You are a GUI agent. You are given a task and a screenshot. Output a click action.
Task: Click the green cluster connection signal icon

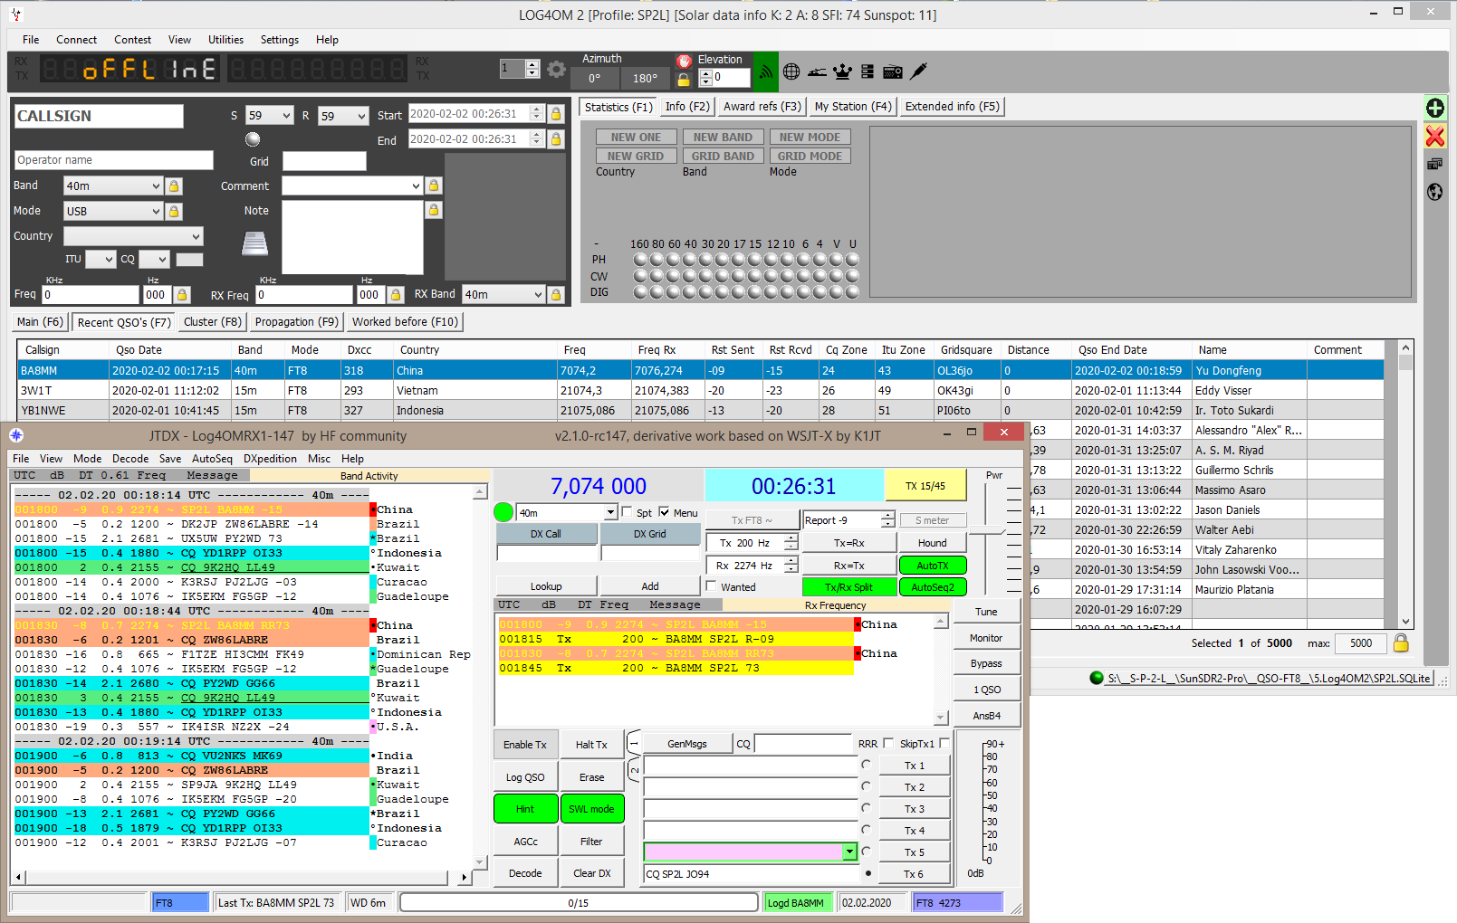tap(766, 71)
